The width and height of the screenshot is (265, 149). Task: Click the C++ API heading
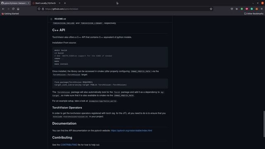coord(59,30)
